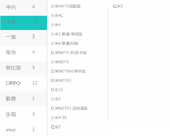Open 小米4 联通3G版 model

(x=64, y=43)
